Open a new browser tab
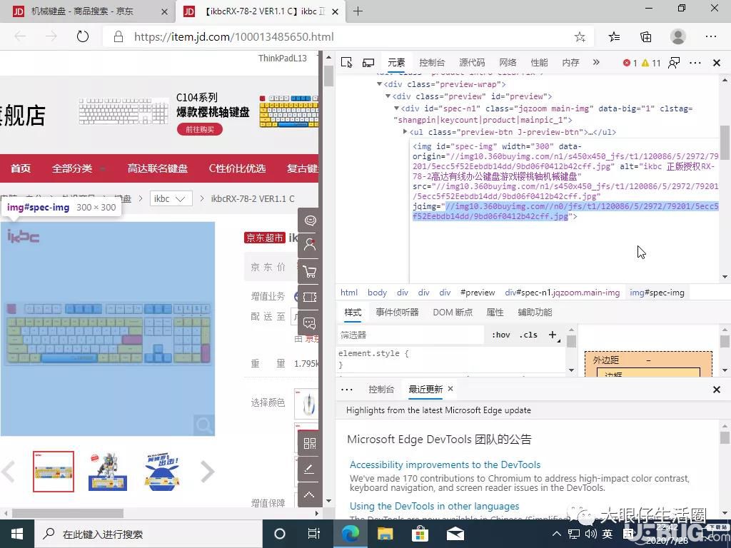The image size is (731, 548). click(x=358, y=11)
